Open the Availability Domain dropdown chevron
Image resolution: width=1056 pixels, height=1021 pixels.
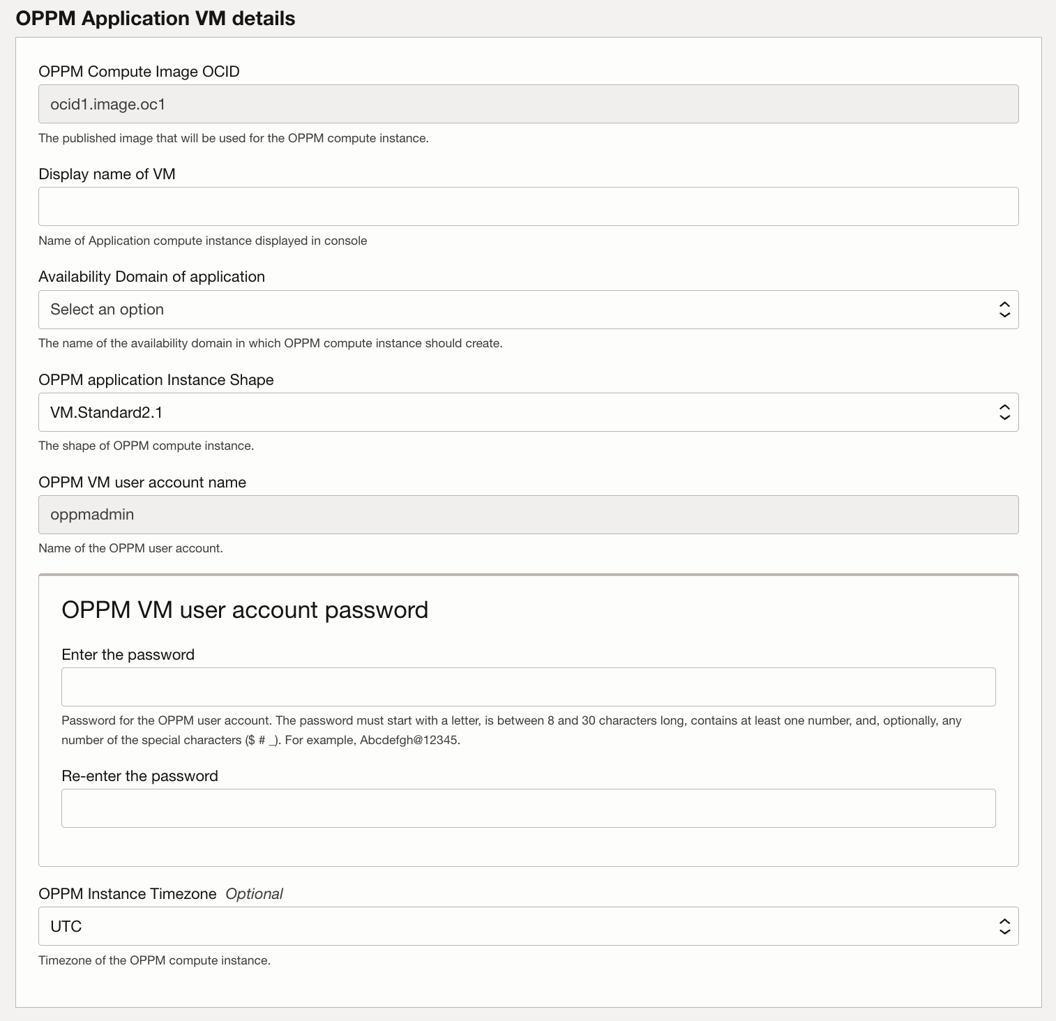coord(1004,309)
